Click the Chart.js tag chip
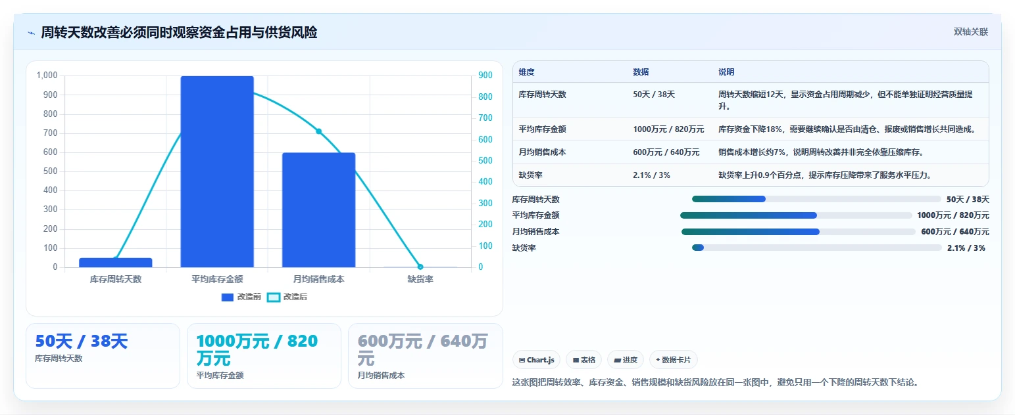 coord(537,360)
